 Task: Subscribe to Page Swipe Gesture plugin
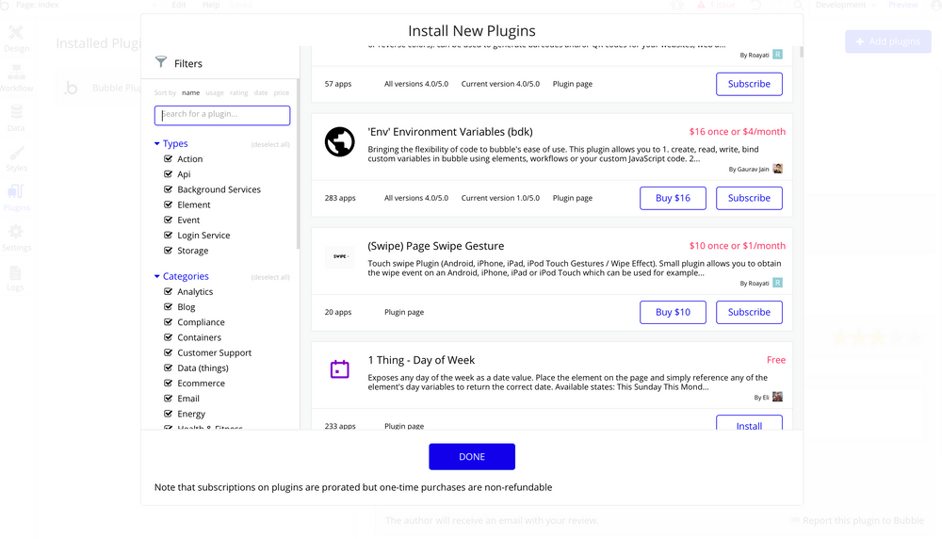pos(749,312)
